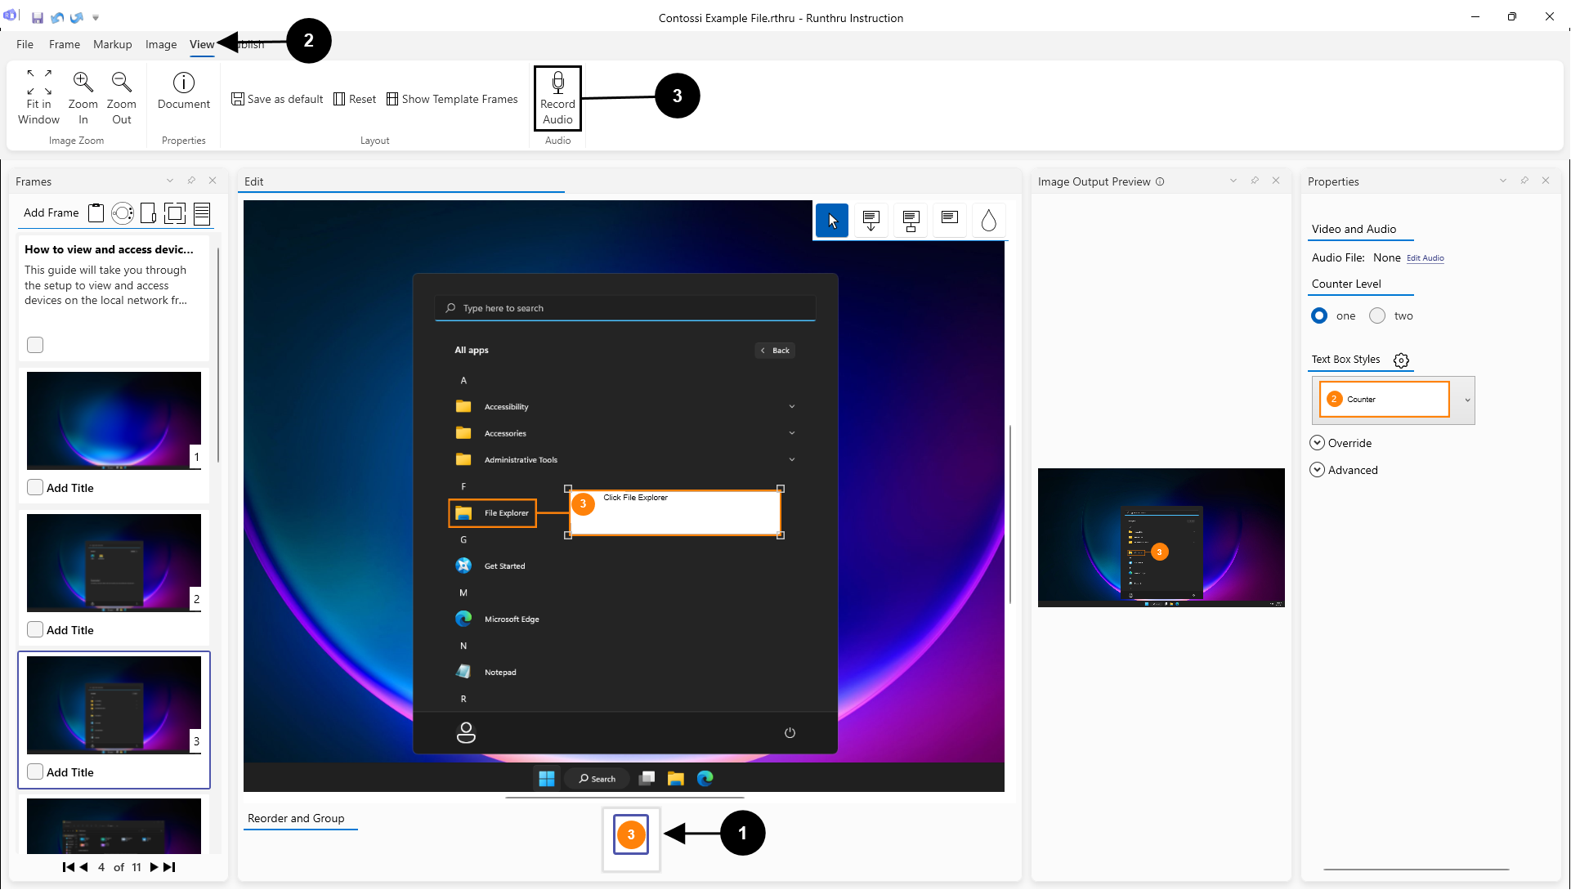
Task: Click Show Template Frames button
Action: (452, 99)
